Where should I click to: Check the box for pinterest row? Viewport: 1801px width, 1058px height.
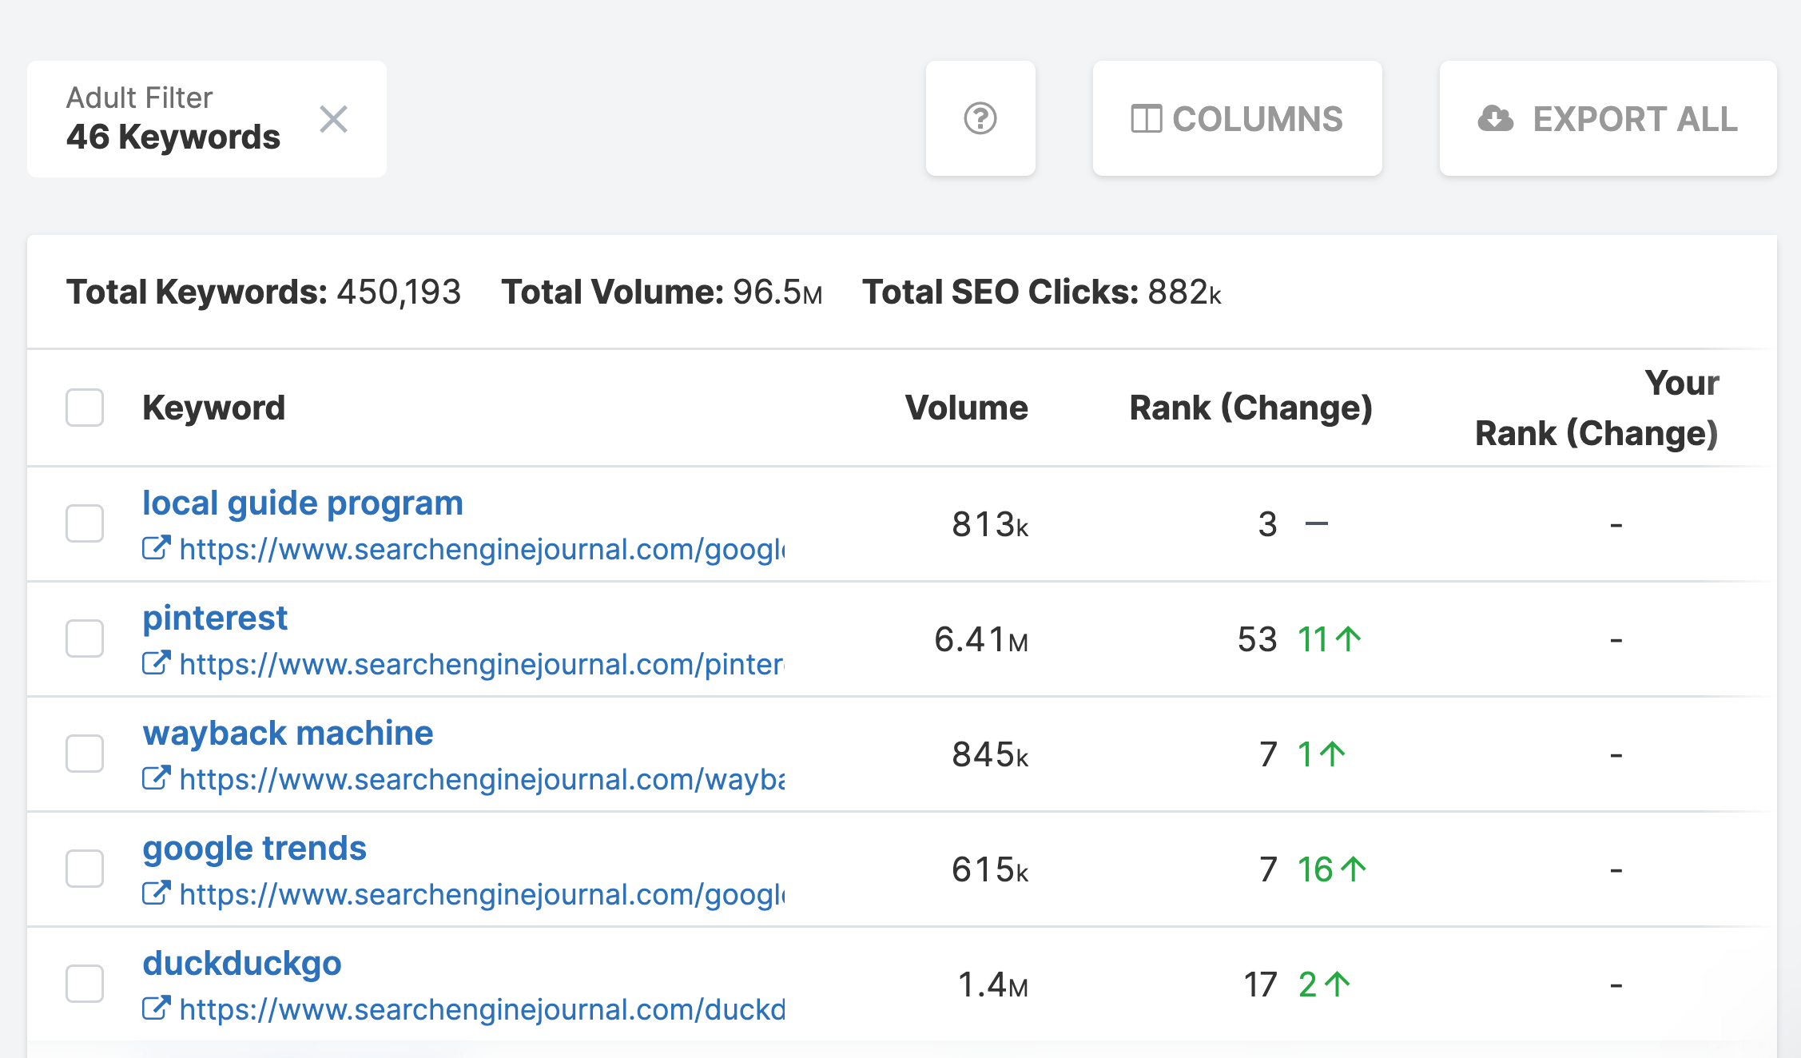point(85,638)
